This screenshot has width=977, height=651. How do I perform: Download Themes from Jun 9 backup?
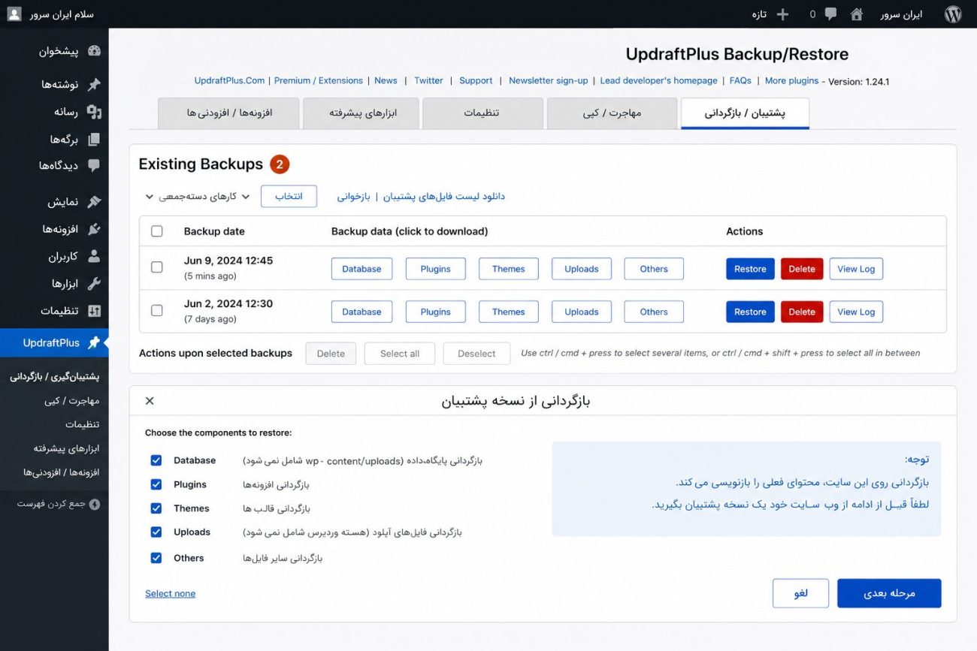pos(509,269)
